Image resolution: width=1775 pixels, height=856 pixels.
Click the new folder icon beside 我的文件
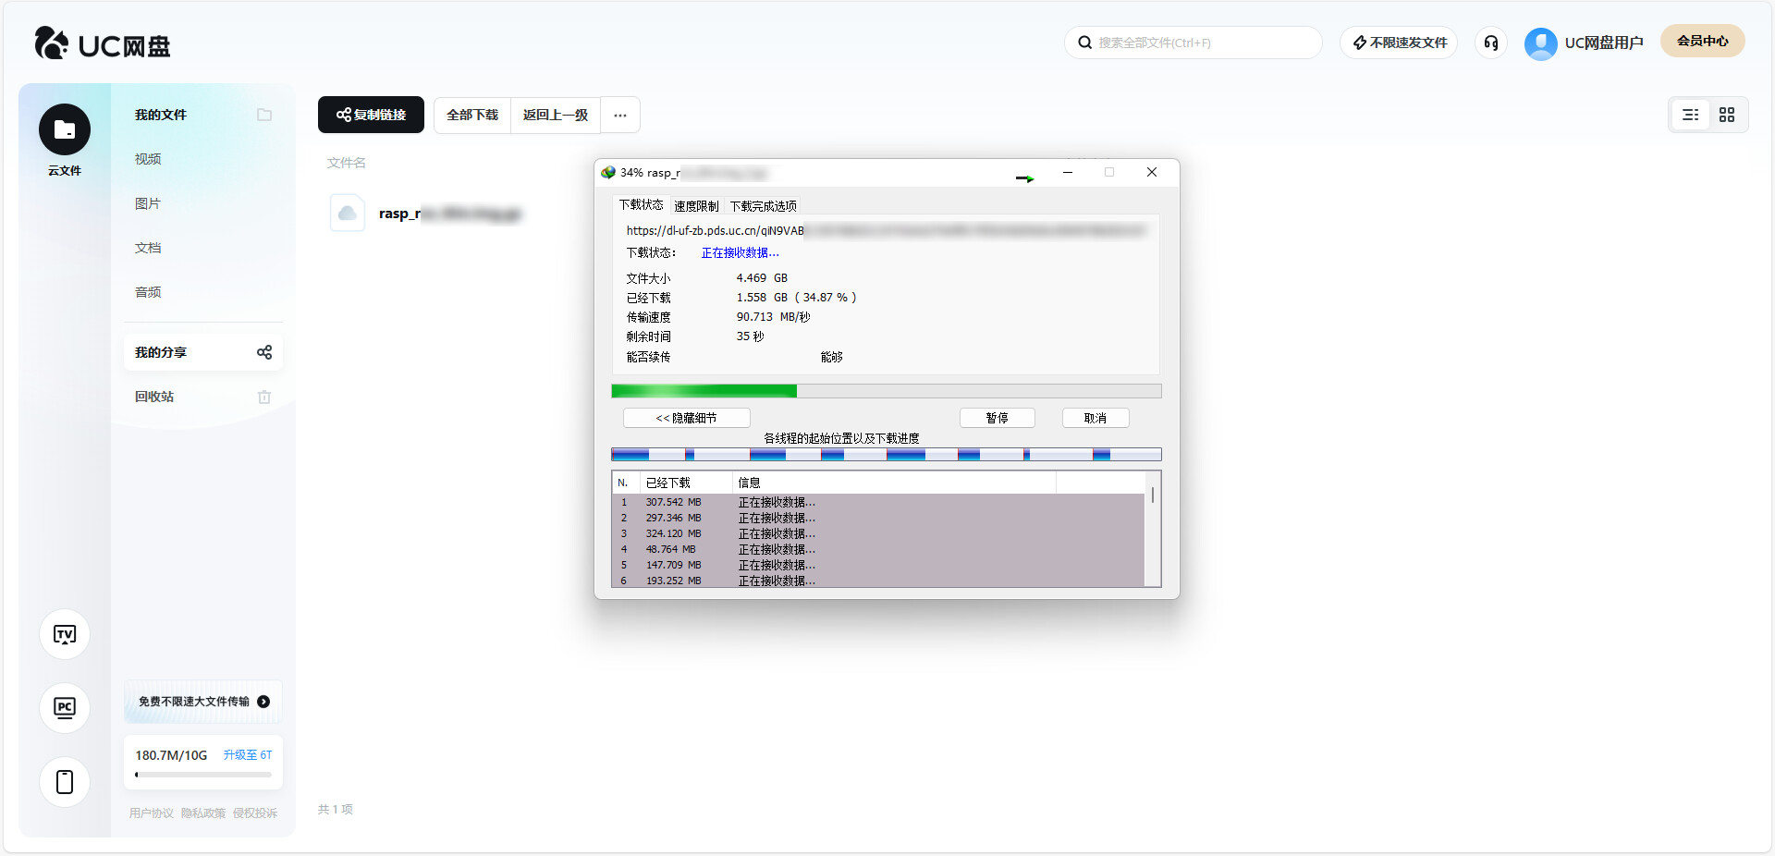coord(264,115)
